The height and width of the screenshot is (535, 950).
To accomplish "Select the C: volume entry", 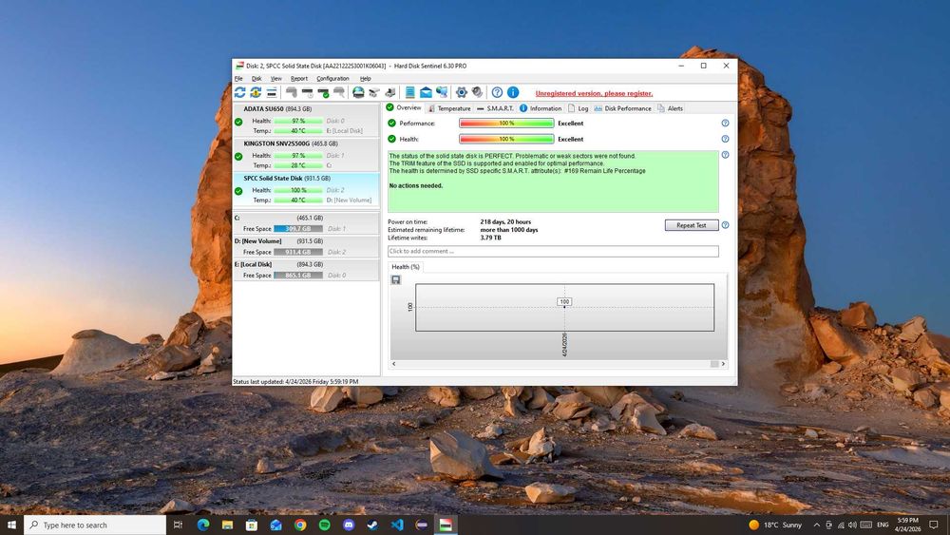I will [307, 223].
